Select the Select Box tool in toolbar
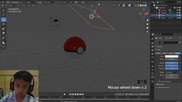This screenshot has width=182, height=102. [x=4, y=10]
